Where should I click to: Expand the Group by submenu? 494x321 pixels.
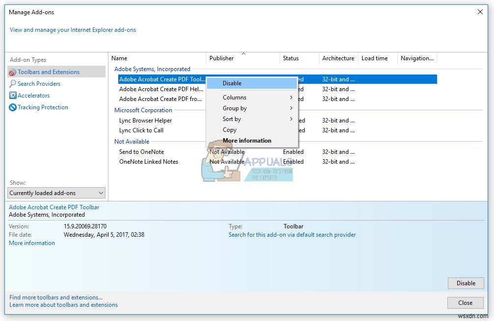[x=235, y=108]
